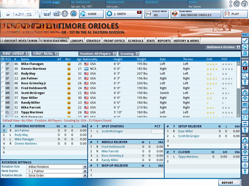The image size is (249, 186).
Task: Click the baseball icon under ML section
Action: 245,117
